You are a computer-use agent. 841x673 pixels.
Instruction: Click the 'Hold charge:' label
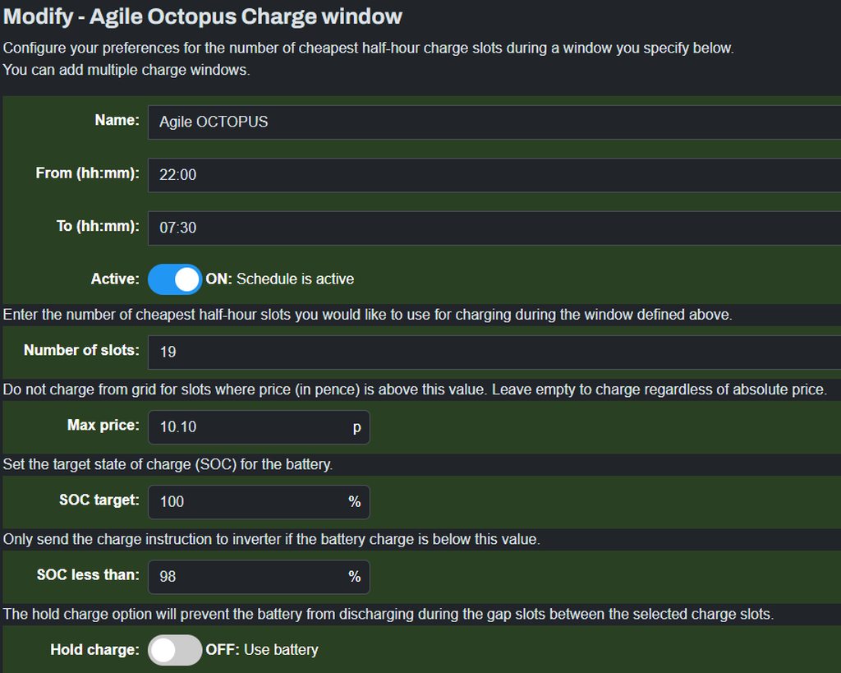click(x=94, y=650)
